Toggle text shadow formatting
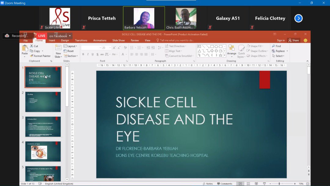This screenshot has height=186, width=330. coord(97,55)
